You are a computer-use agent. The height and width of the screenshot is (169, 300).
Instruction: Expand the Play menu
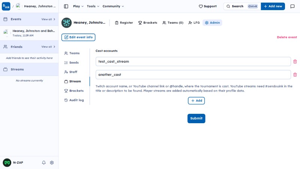[x=78, y=6]
